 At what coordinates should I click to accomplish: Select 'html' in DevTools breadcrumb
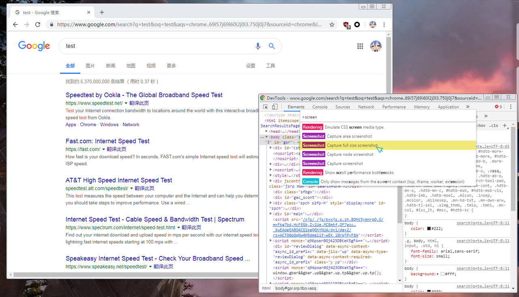[x=266, y=288]
